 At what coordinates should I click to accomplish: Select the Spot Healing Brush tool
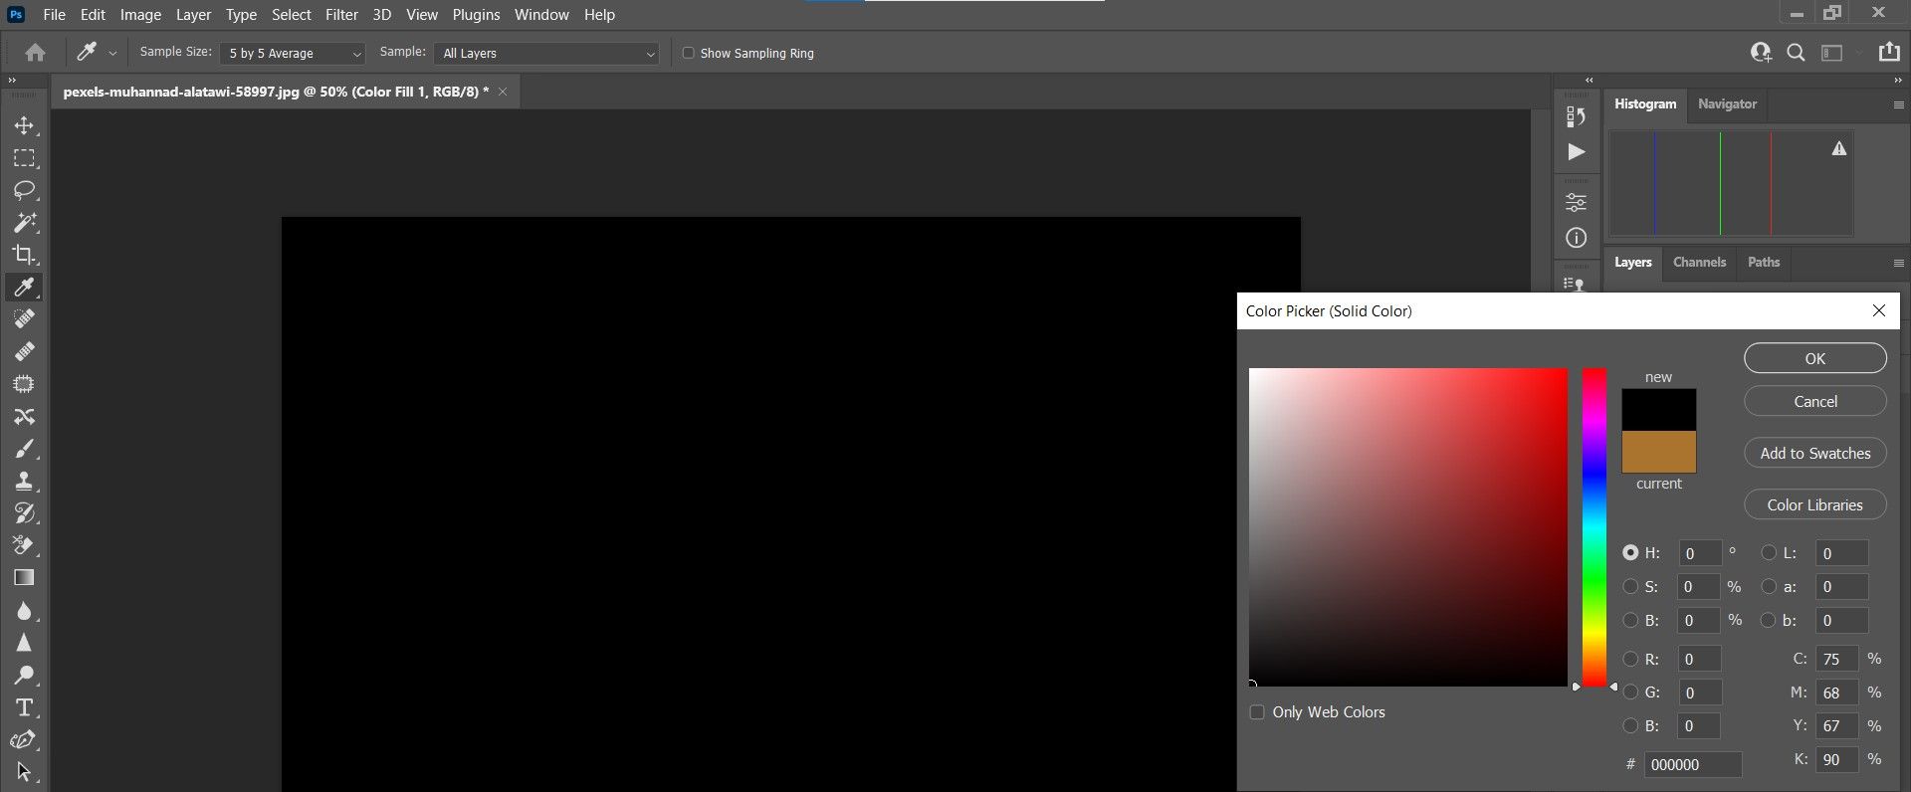(24, 319)
